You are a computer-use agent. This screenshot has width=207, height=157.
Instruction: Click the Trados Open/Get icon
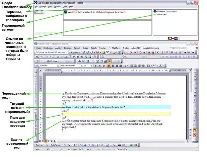(x=131, y=52)
